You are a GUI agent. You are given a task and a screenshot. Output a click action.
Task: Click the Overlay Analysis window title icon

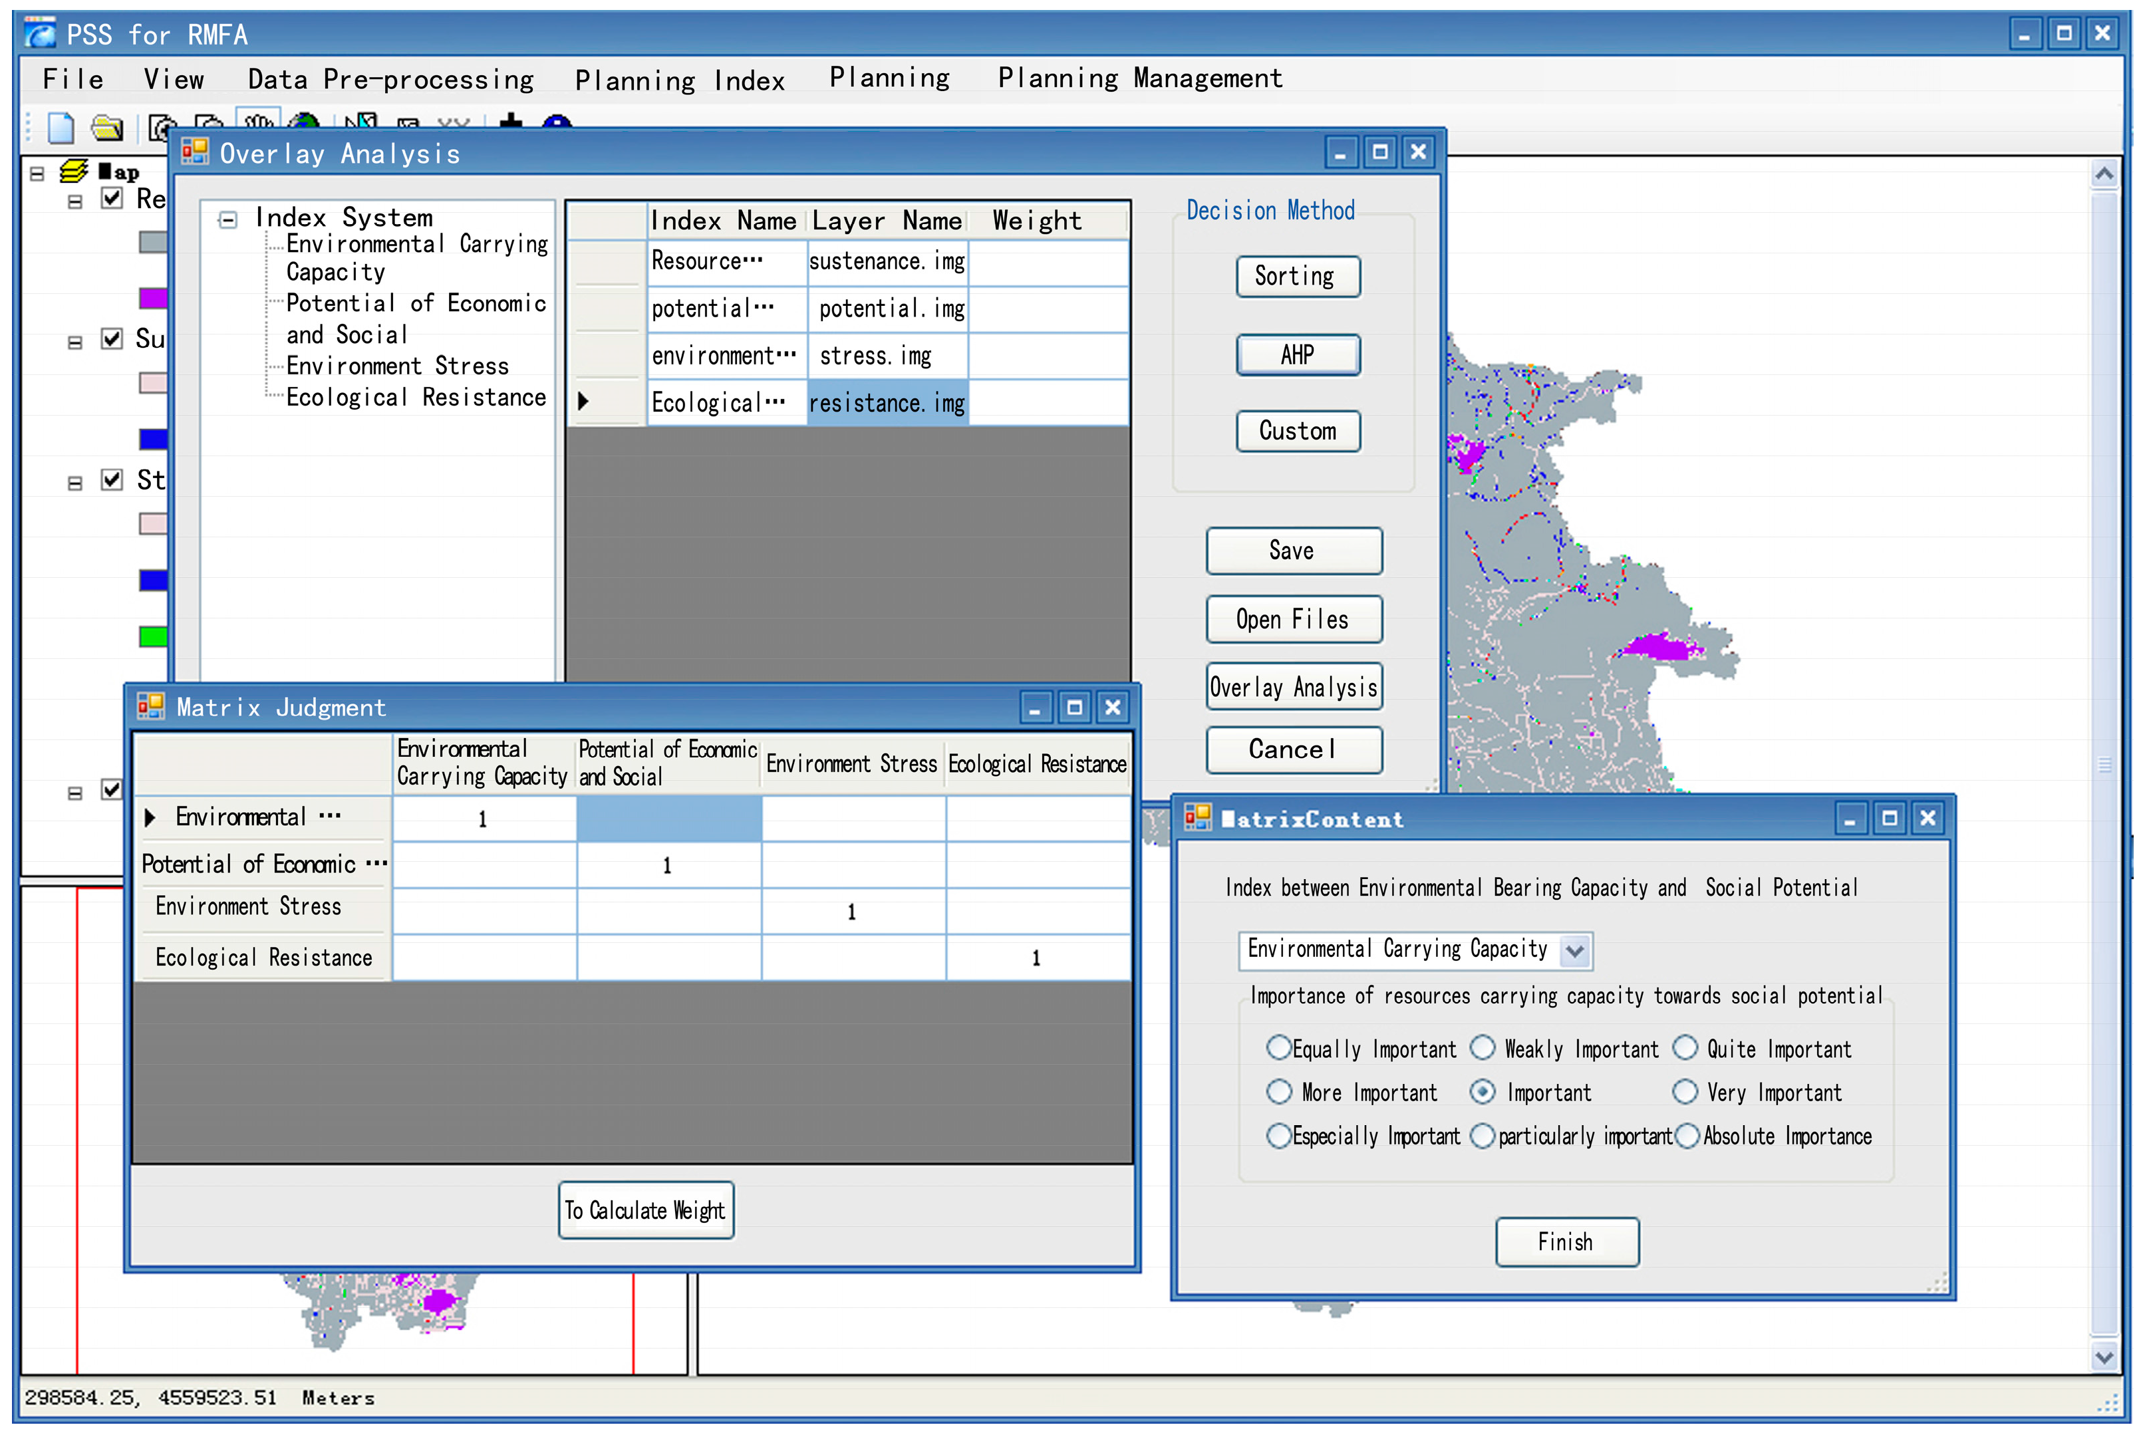coord(195,152)
